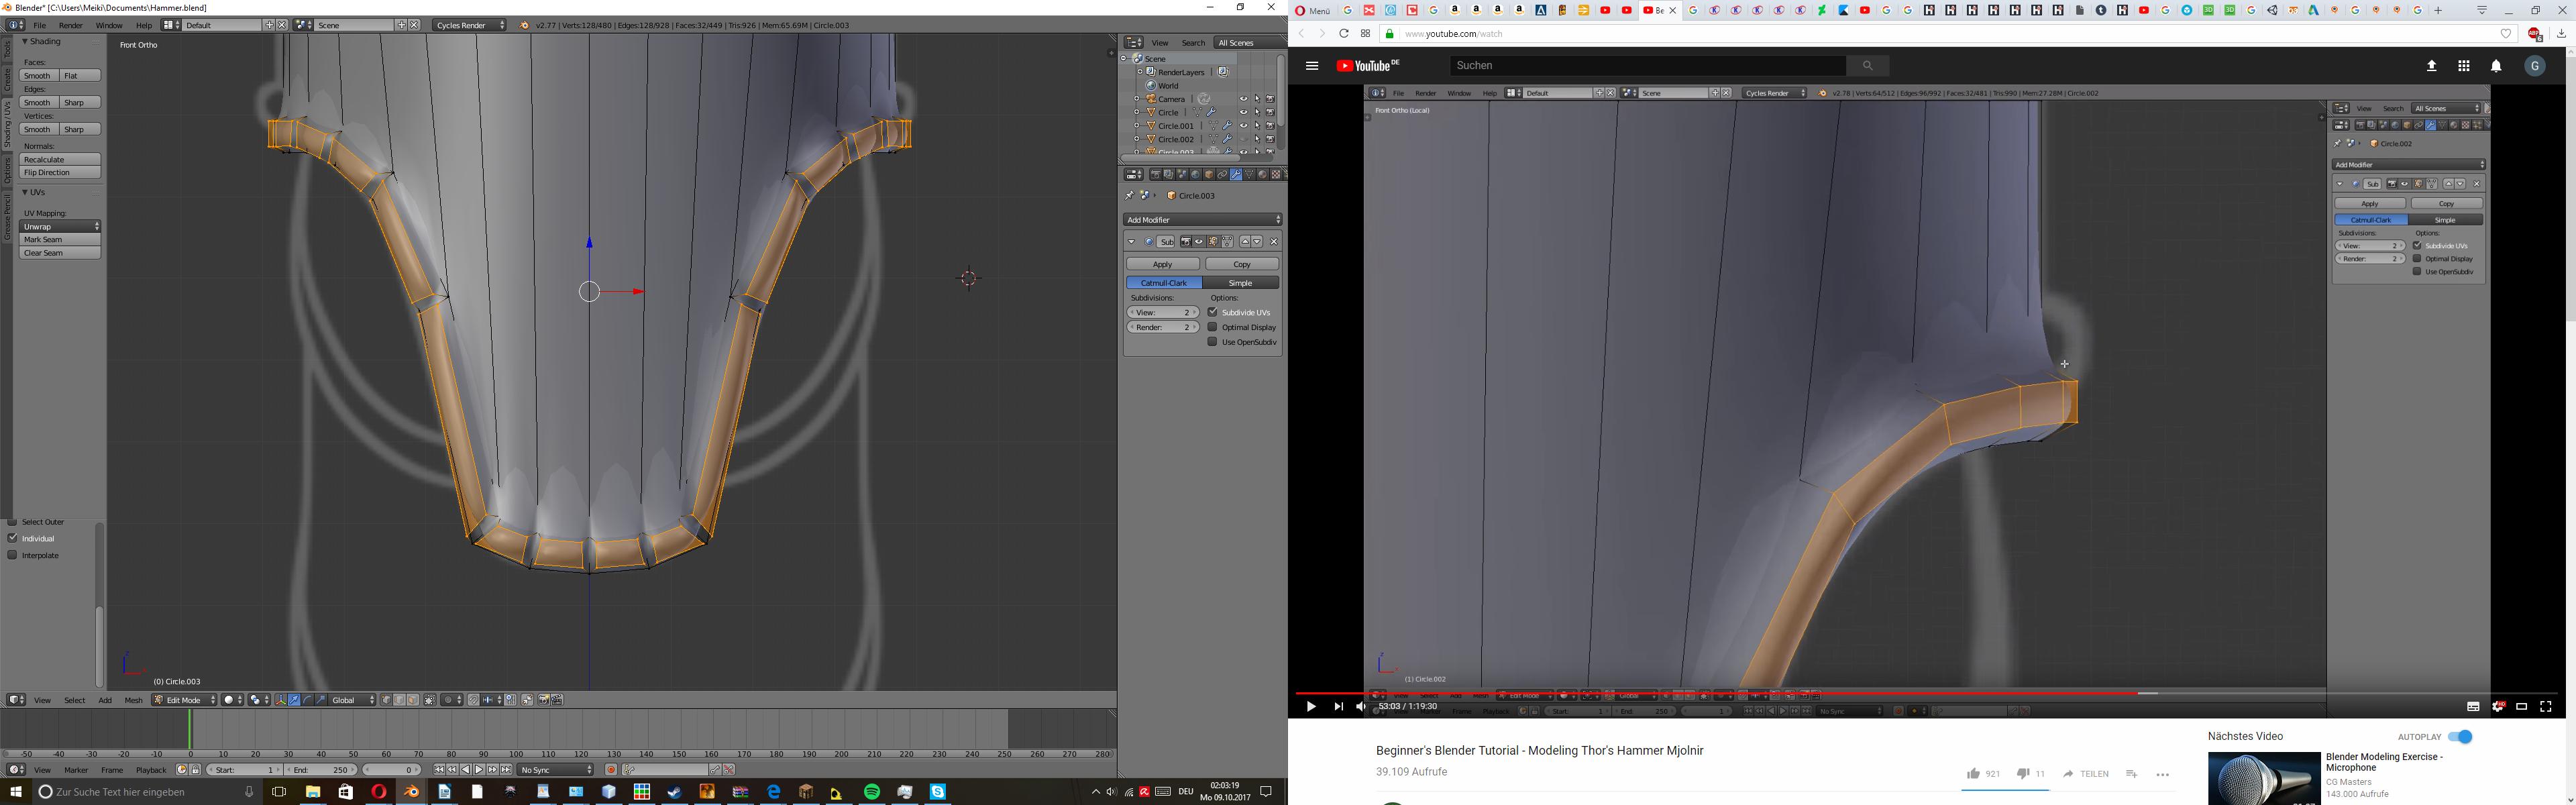Image resolution: width=2576 pixels, height=805 pixels.
Task: Enable the Use OpenSubdiv checkbox
Action: coord(1212,342)
